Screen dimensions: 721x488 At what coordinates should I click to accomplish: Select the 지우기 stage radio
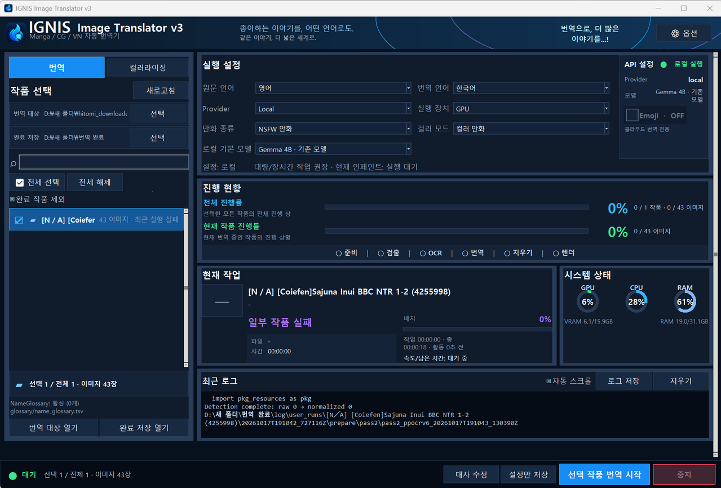pos(507,254)
